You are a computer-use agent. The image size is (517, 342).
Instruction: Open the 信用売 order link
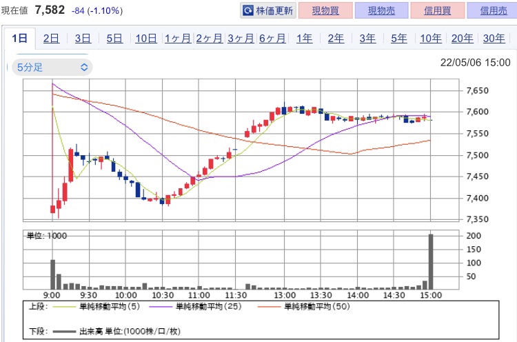pos(494,10)
